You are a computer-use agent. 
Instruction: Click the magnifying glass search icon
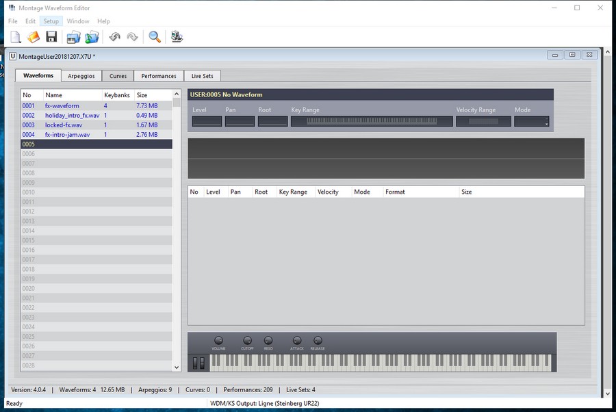(155, 37)
